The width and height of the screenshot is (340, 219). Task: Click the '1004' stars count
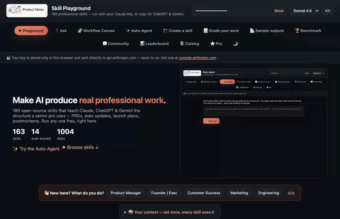(65, 132)
